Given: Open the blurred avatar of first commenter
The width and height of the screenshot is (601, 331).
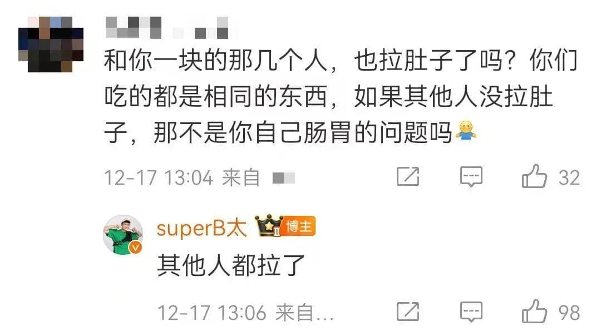Looking at the screenshot, I should pos(51,45).
